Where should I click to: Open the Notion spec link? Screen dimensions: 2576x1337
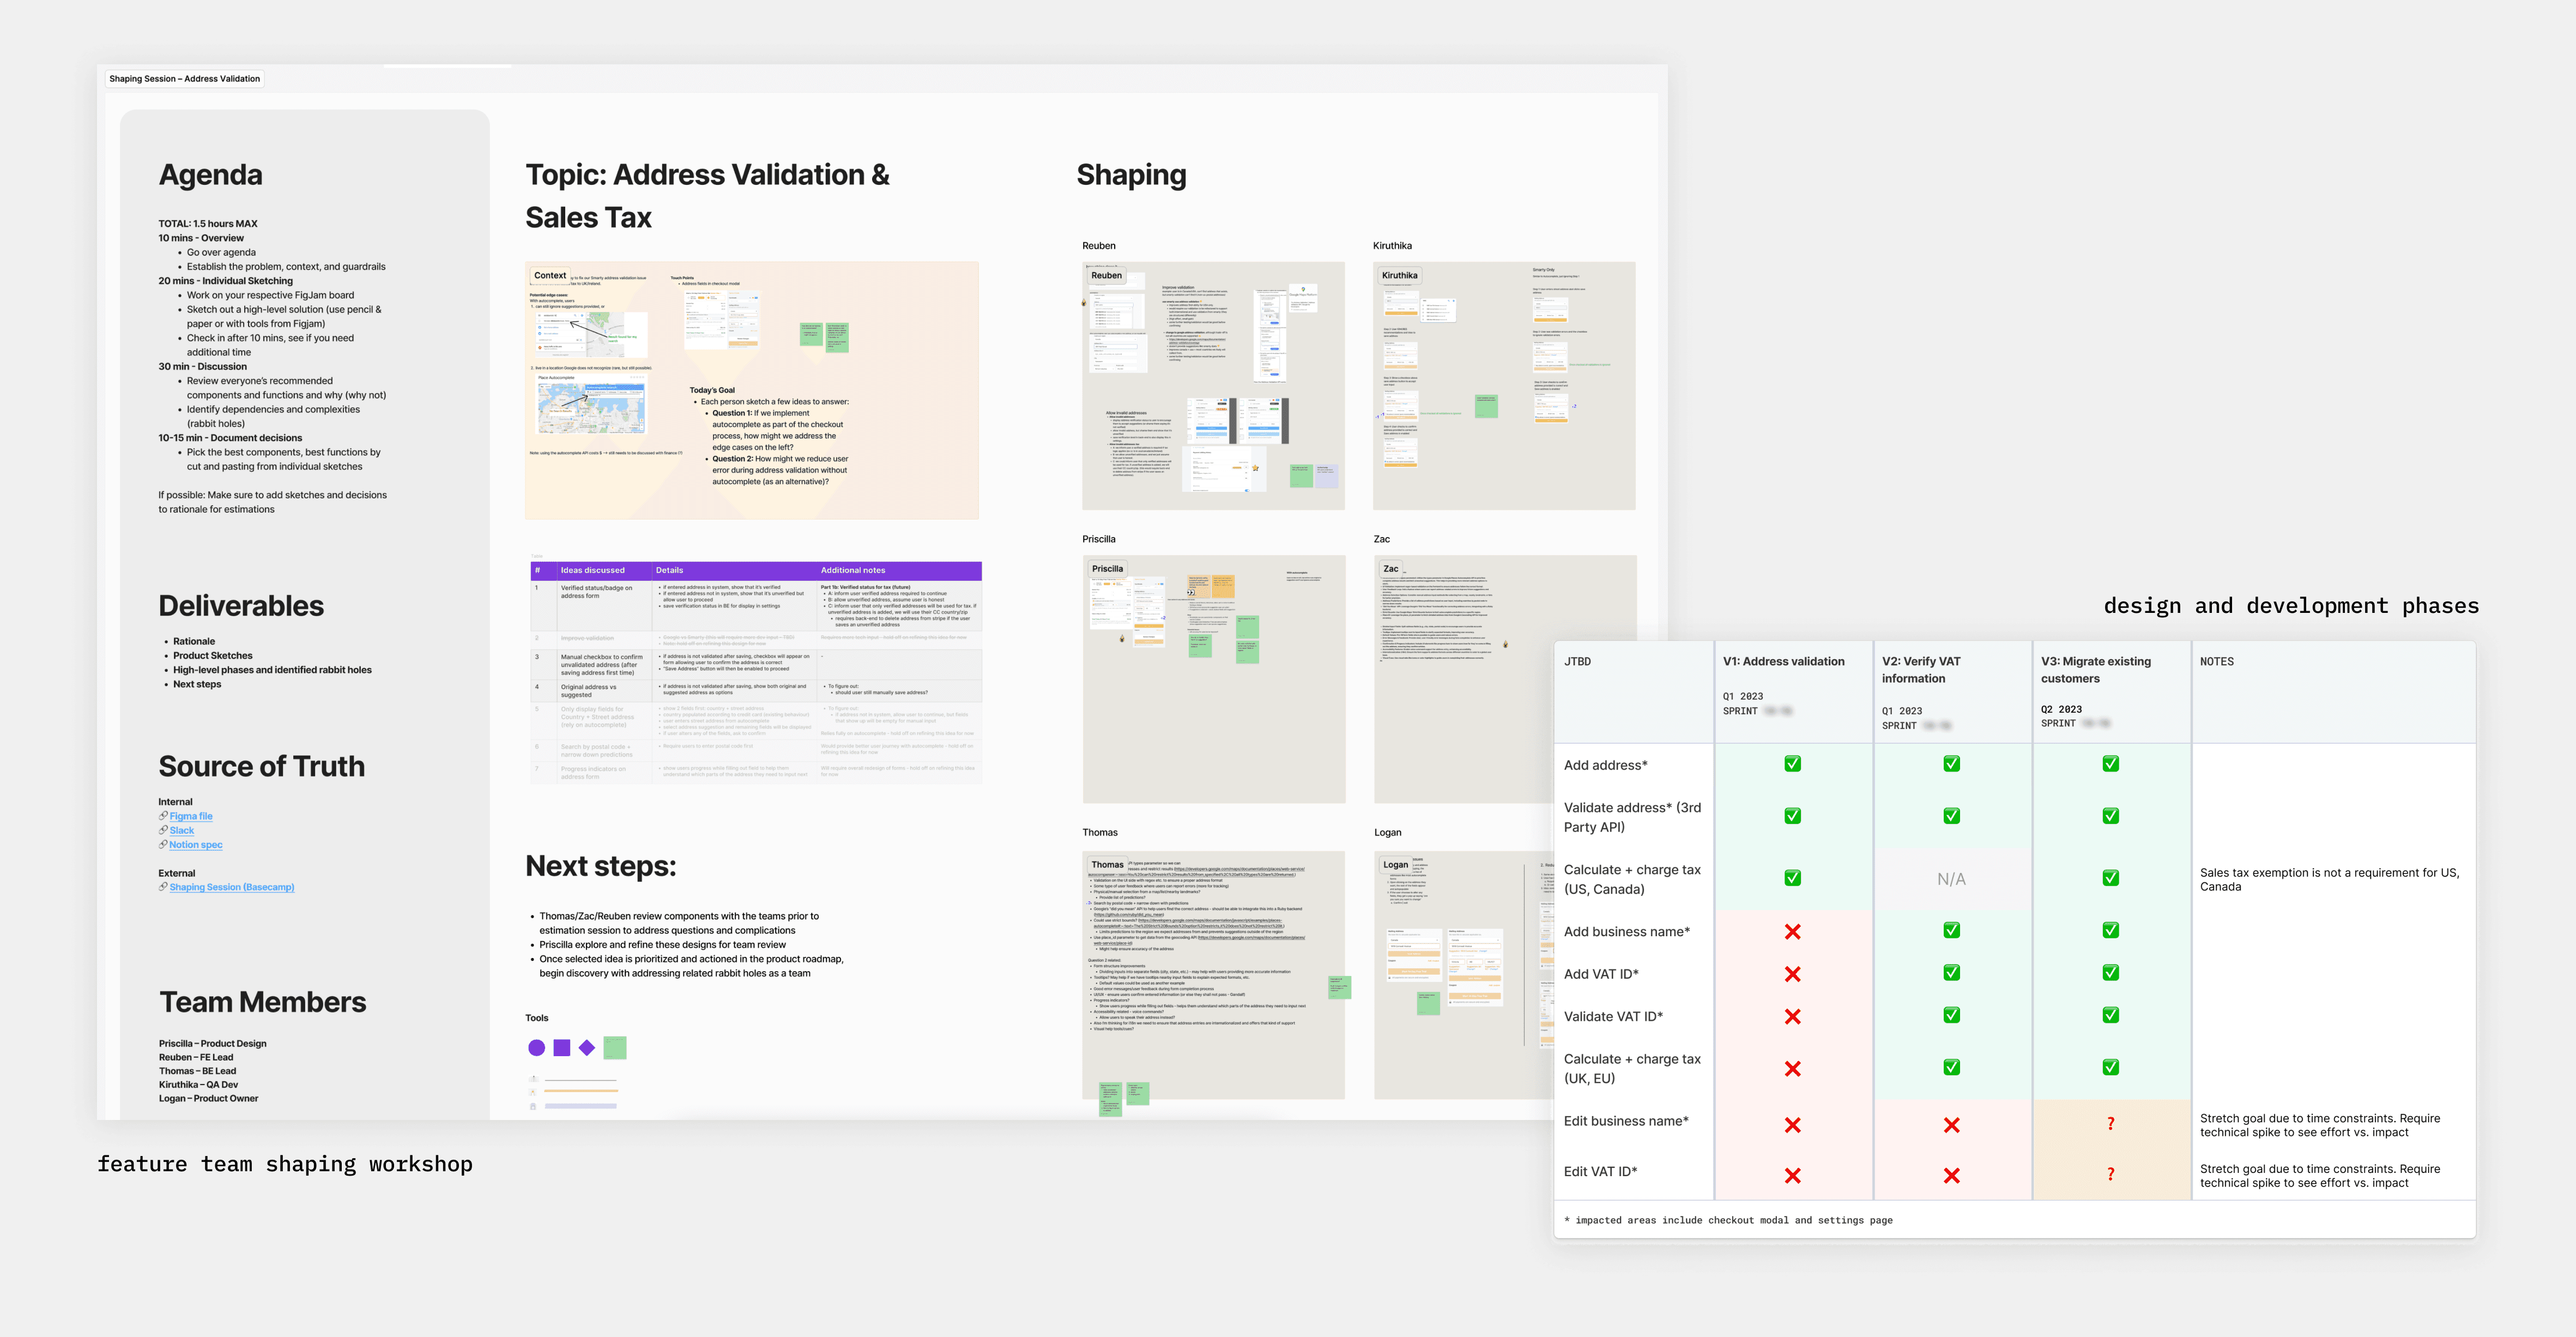tap(195, 845)
